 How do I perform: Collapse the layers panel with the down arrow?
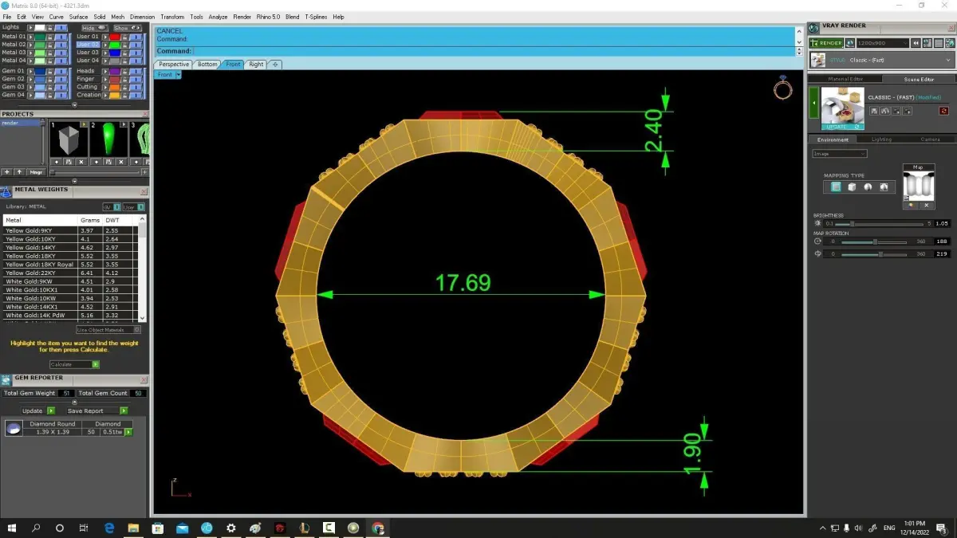75,104
